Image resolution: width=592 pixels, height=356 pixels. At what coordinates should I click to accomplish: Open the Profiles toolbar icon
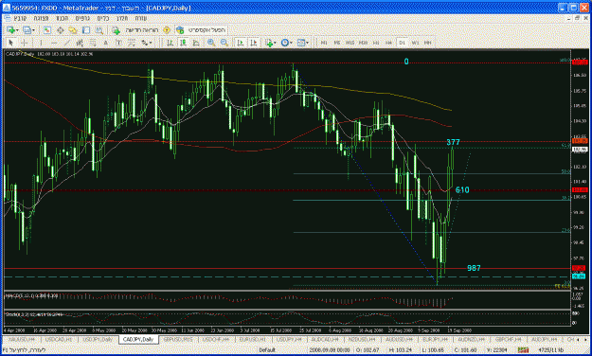[x=27, y=30]
